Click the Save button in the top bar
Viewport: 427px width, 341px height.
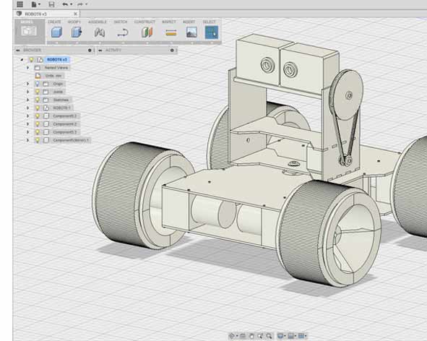click(x=51, y=4)
